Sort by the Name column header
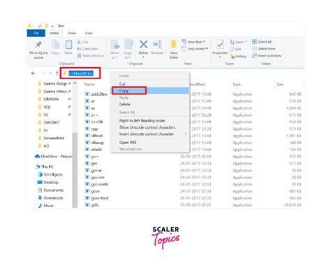The image size is (331, 268). tap(89, 84)
